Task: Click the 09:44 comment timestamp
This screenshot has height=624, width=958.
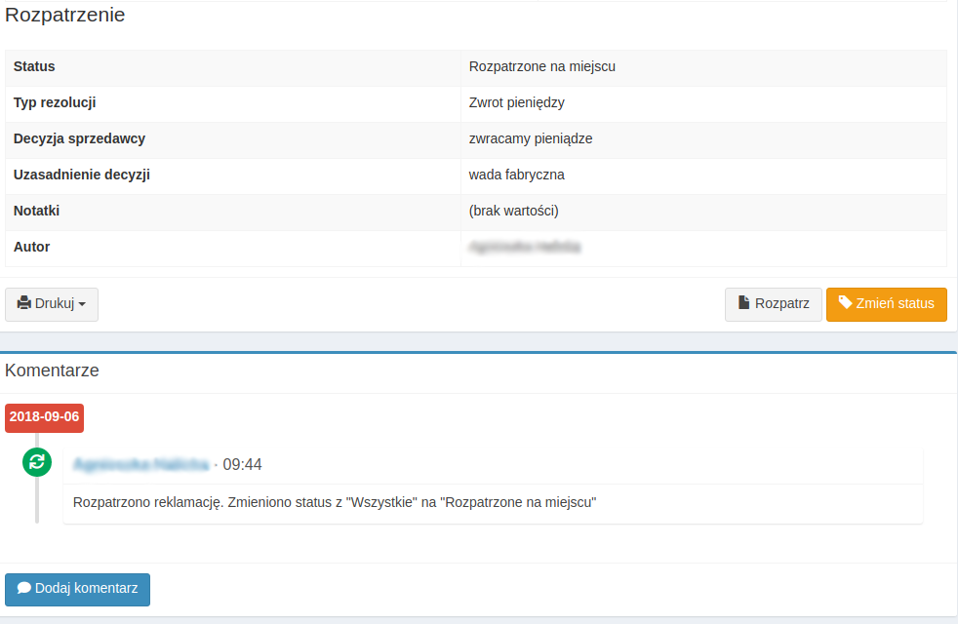Action: tap(242, 465)
